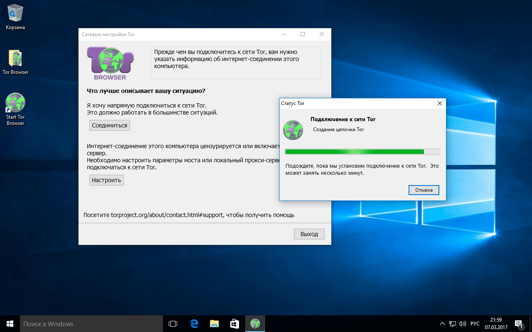Open the clock showing 21:59
The image size is (532, 332).
pos(496,324)
